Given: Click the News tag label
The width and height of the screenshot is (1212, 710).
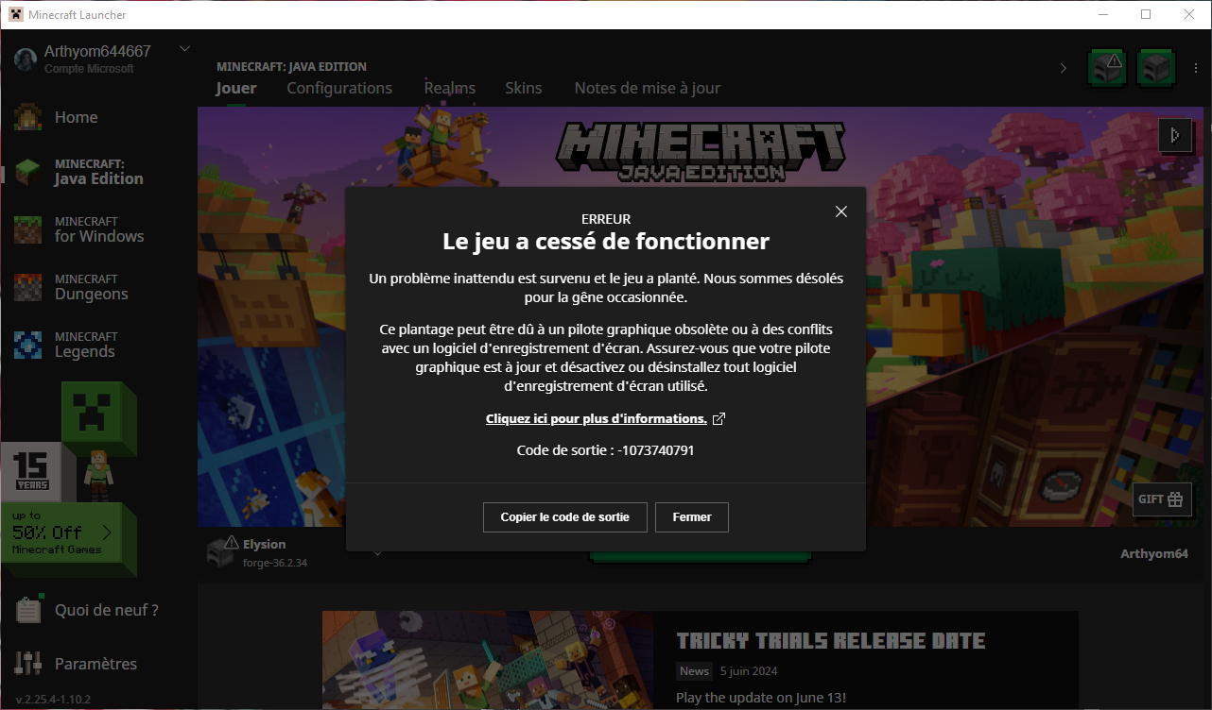Looking at the screenshot, I should [x=694, y=671].
